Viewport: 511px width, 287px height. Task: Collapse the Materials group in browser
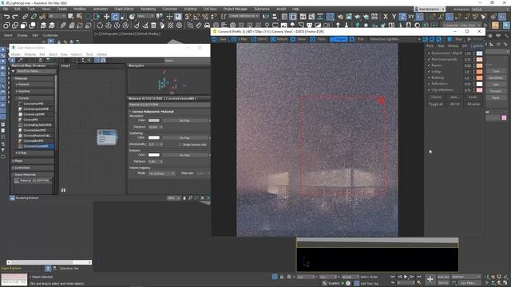tap(14, 78)
